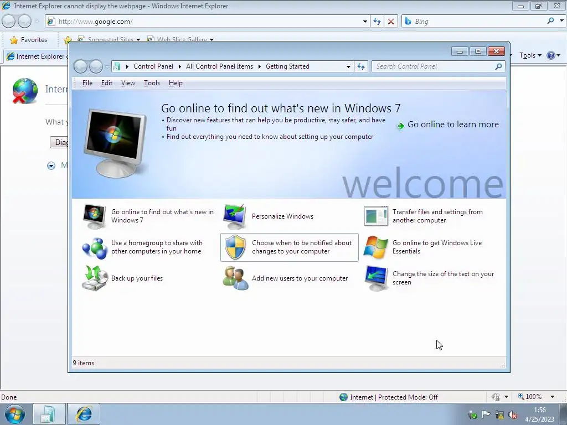Open the Tools menu in Control Panel
Screen dimensions: 567x425
point(152,83)
